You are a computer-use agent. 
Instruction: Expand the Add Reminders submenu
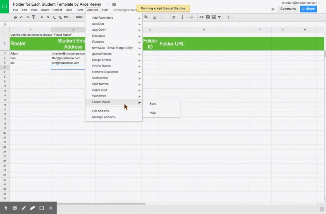click(114, 18)
